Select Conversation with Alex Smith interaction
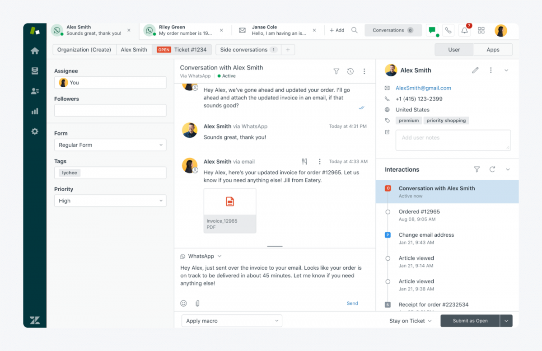The width and height of the screenshot is (542, 351). click(447, 192)
